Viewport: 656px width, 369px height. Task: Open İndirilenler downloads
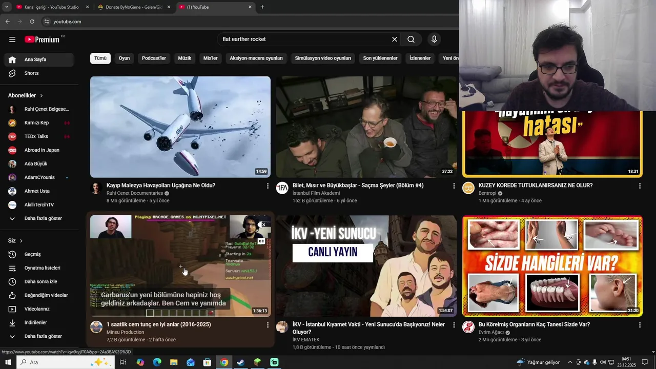(x=39, y=322)
